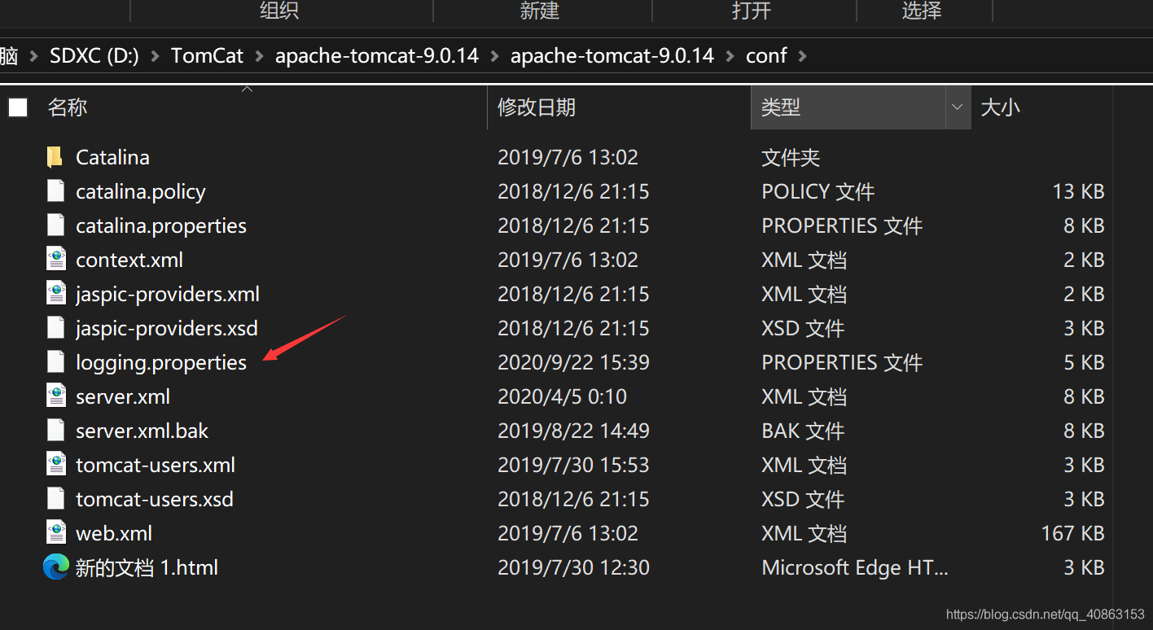Image resolution: width=1153 pixels, height=630 pixels.
Task: Open the 组织 ribbon group
Action: coord(279,11)
